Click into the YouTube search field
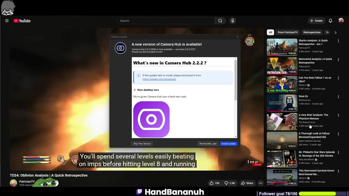 click(x=166, y=21)
